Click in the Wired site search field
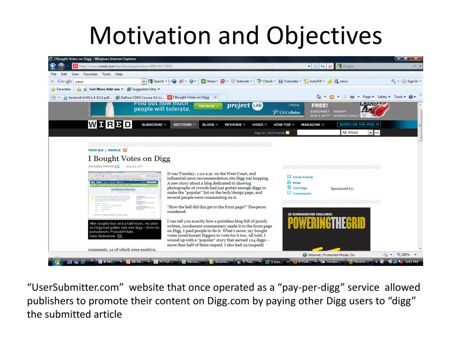This screenshot has width=449, height=337. (318, 133)
